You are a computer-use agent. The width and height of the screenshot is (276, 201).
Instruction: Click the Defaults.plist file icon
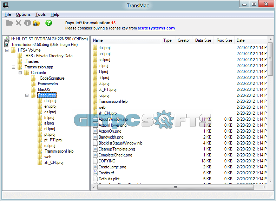[x=95, y=179]
